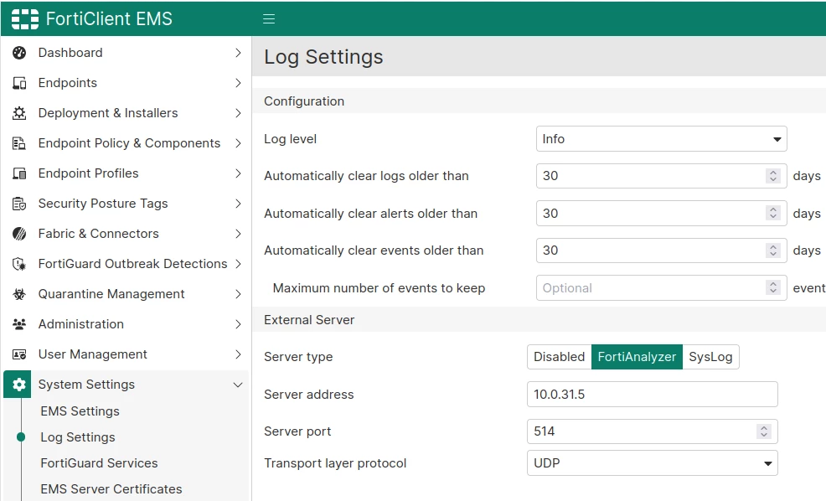Viewport: 826px width, 501px height.
Task: Click the User Management ID card icon
Action: pos(19,354)
